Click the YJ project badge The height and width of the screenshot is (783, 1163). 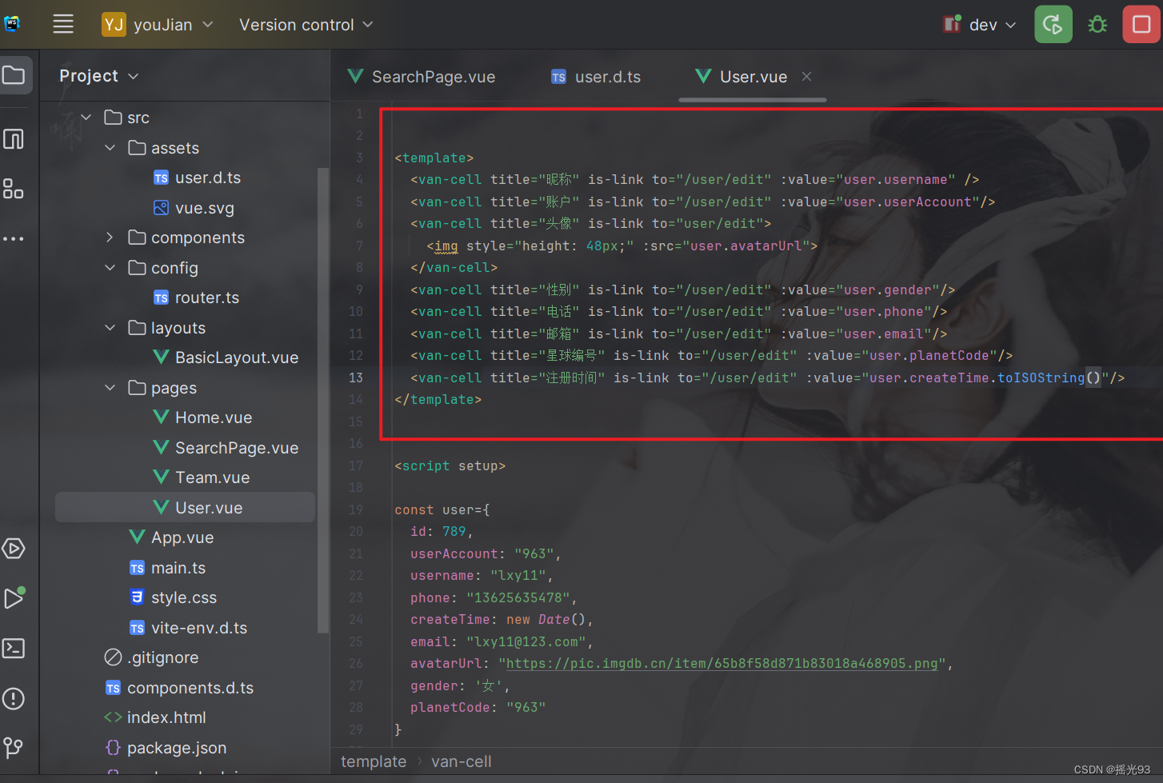pyautogui.click(x=114, y=25)
